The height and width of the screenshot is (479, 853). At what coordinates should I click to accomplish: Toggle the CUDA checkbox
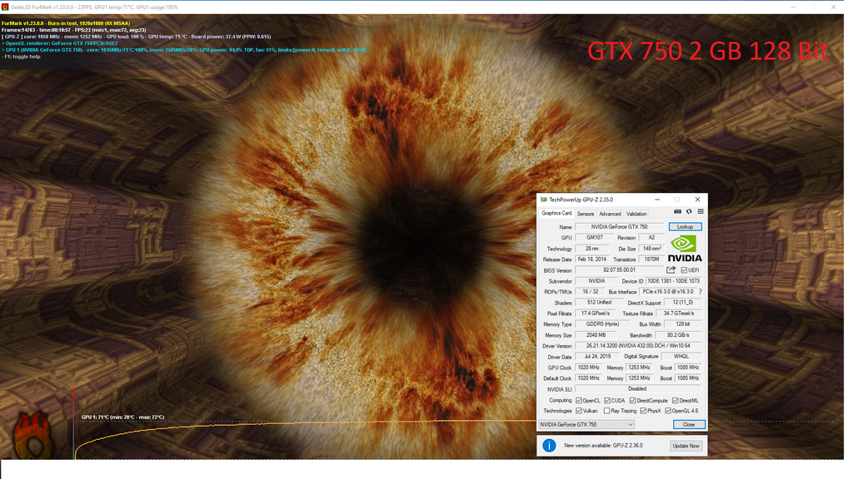[607, 401]
